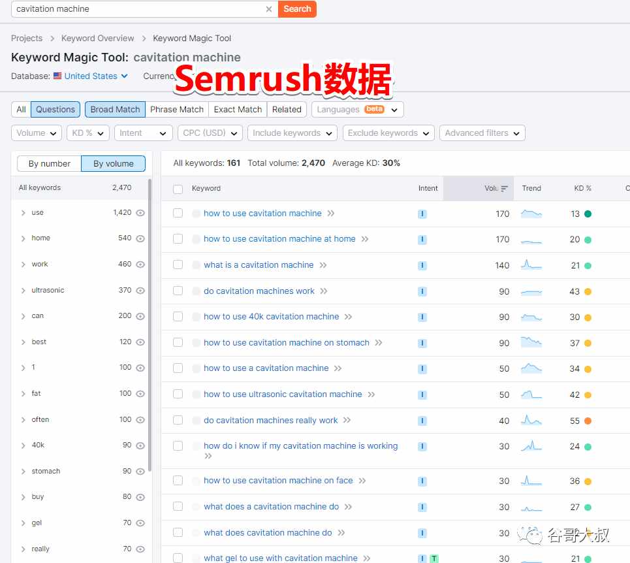Tick checkbox for how to use 40k cavitation machine
This screenshot has width=630, height=563.
178,317
